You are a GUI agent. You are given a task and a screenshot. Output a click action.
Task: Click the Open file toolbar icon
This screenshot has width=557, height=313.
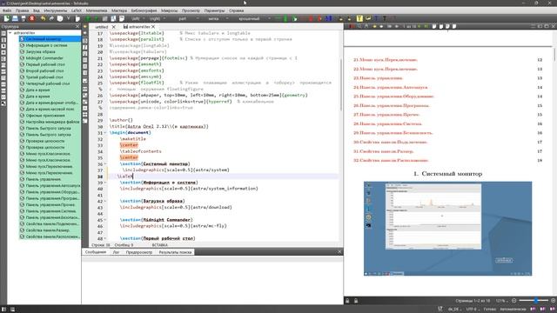click(15, 18)
